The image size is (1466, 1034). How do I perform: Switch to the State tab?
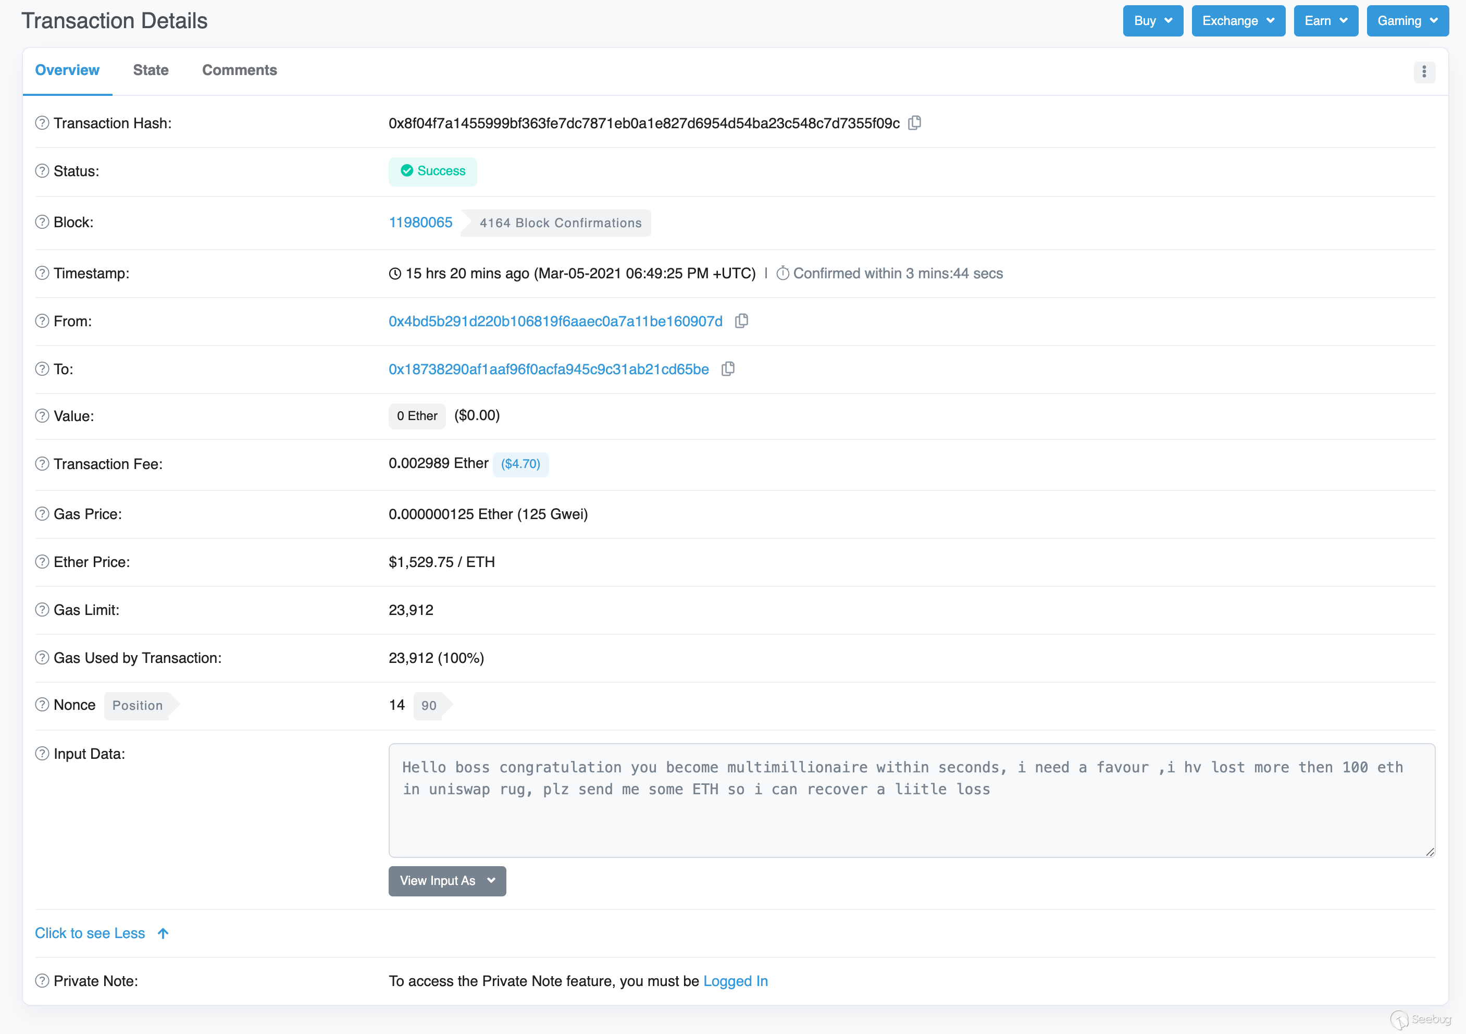click(151, 70)
